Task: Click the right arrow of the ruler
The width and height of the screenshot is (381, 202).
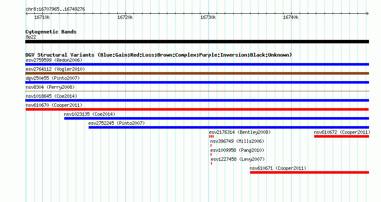Action: pyautogui.click(x=368, y=14)
